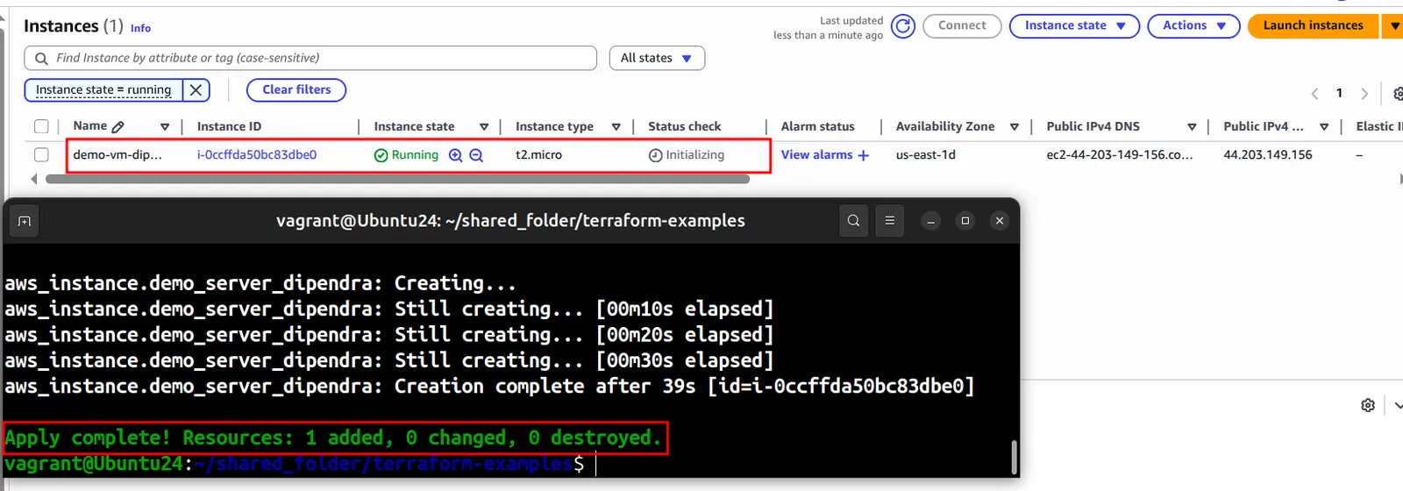The height and width of the screenshot is (491, 1403).
Task: Select the ec2-44-203-149-156 DNS cell
Action: 1119,155
